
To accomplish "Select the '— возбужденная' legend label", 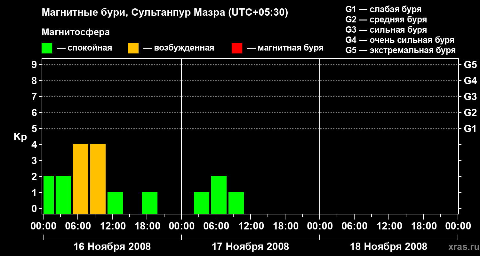I will point(179,48).
